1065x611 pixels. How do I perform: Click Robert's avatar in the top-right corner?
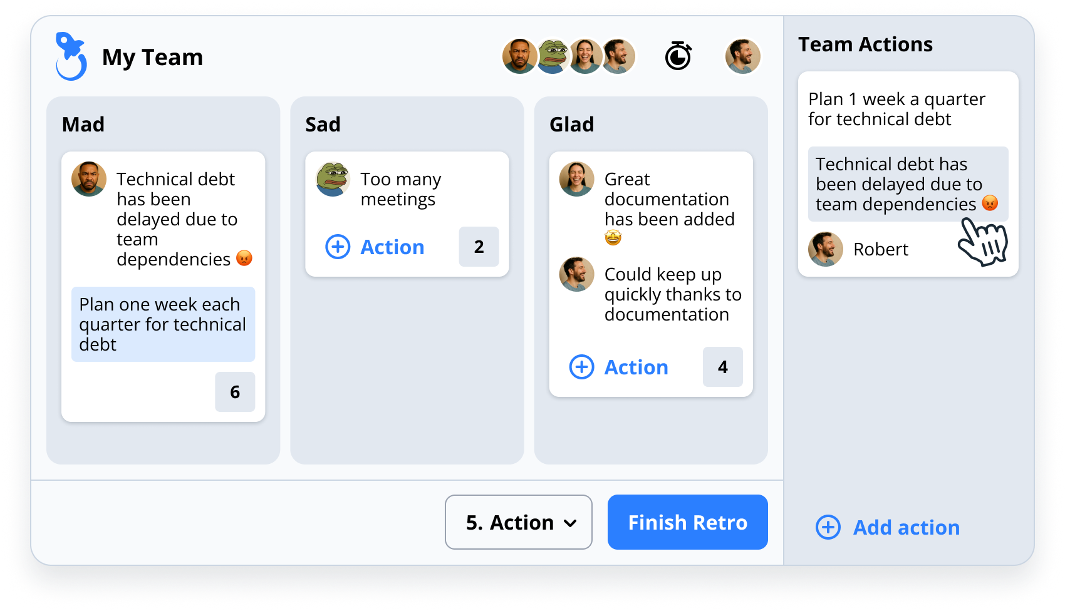pyautogui.click(x=743, y=56)
